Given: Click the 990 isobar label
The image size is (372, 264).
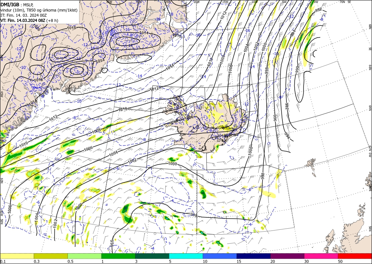Looking at the screenshot, I should click(x=297, y=69).
